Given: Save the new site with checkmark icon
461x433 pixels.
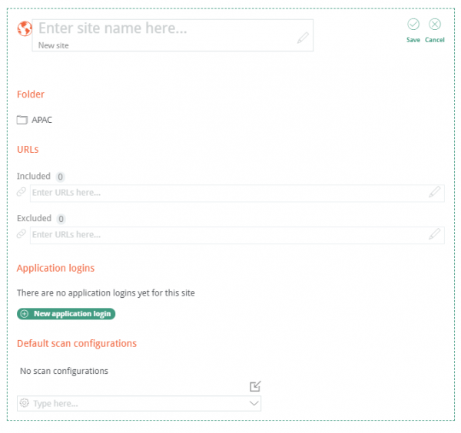Looking at the screenshot, I should pos(413,25).
